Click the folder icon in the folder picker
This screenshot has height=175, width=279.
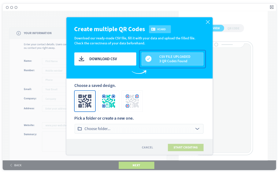coord(80,129)
